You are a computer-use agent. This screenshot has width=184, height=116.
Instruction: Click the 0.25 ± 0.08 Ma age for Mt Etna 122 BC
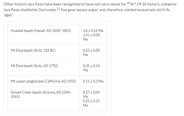[91, 52]
